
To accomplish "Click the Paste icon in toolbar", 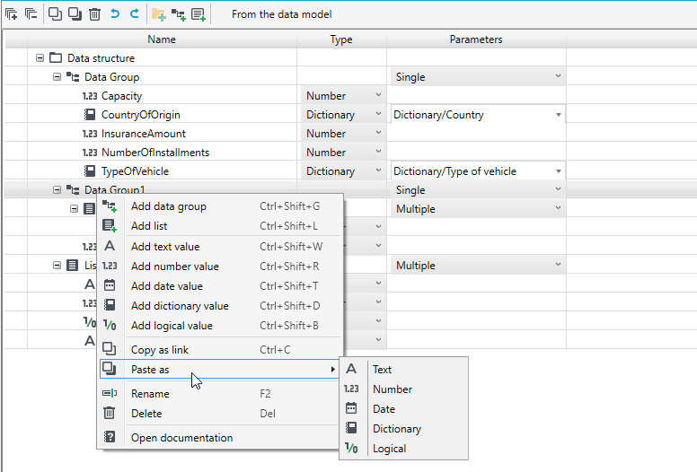I will coord(75,14).
